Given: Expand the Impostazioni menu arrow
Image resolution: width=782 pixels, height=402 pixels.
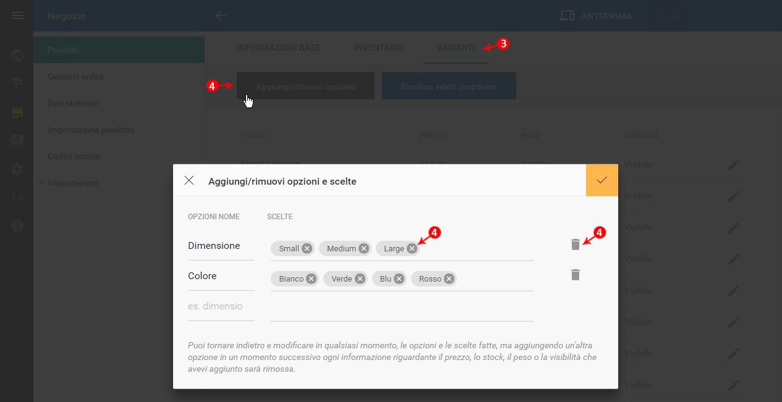Looking at the screenshot, I should (x=41, y=183).
